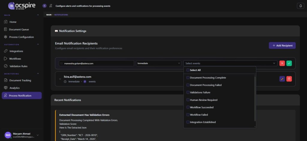Click the Add Recipient button
Screen dimensions: 307x141
282,45
